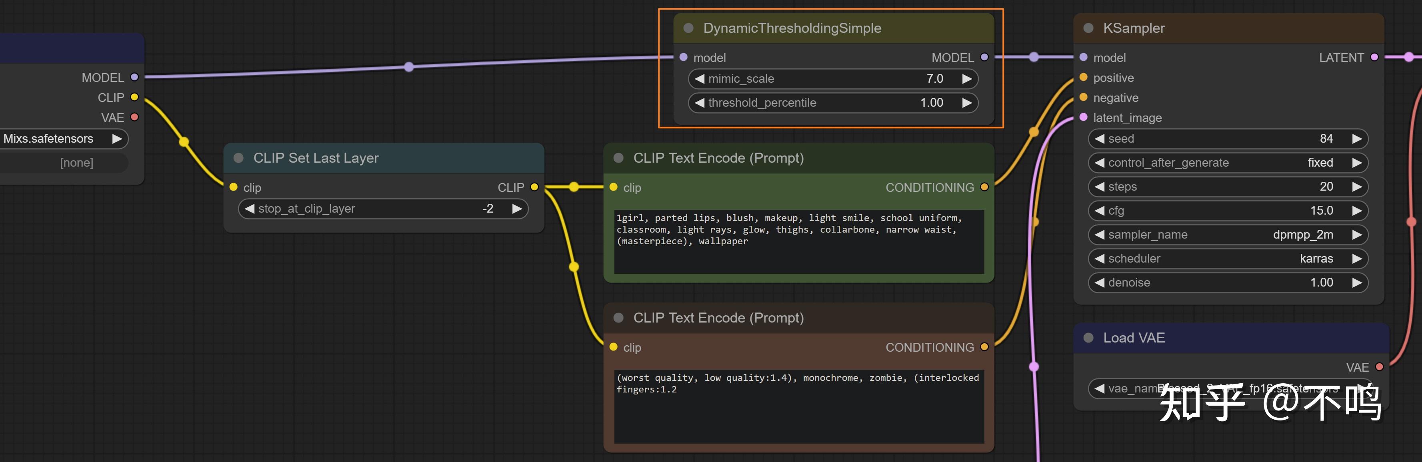Screen dimensions: 1422x462
Task: Click the Load VAE output socket
Action: click(1379, 367)
